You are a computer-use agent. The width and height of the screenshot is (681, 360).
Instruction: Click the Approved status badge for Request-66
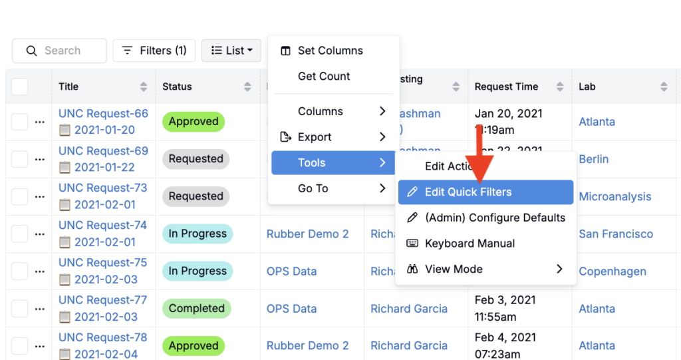click(194, 122)
